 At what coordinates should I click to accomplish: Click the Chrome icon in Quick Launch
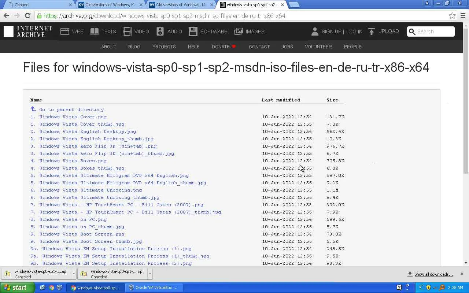(51, 288)
